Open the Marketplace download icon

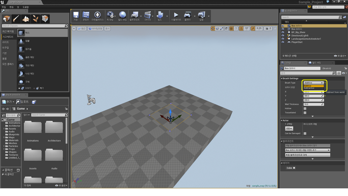97,15
